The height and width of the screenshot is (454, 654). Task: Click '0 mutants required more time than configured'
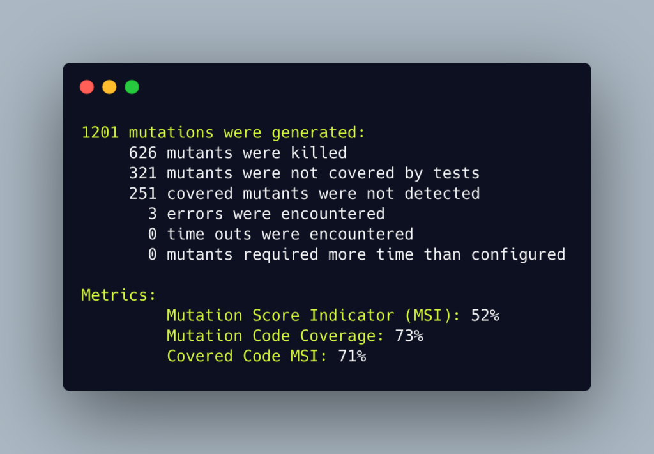tap(356, 254)
